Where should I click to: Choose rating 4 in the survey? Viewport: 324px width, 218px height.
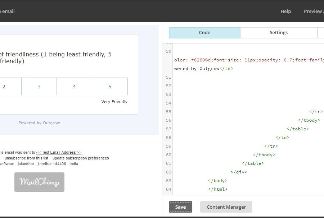tap(74, 87)
